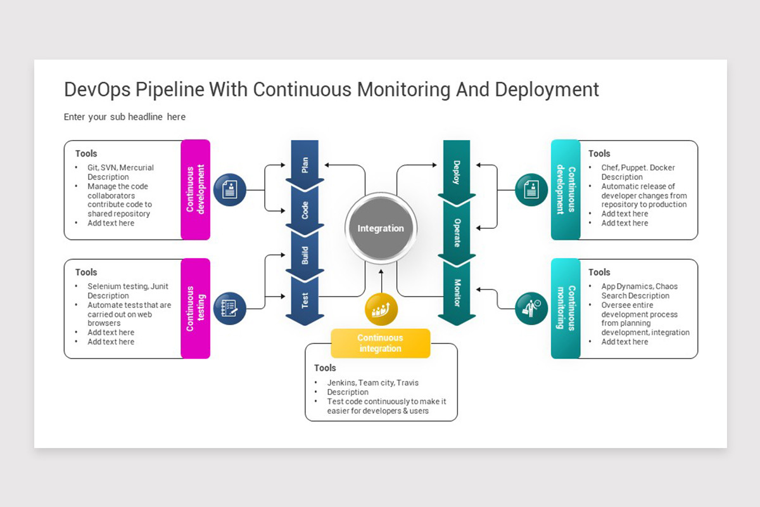Click the Deploy chevron arrow
Viewport: 760px width, 507px height.
(x=457, y=171)
